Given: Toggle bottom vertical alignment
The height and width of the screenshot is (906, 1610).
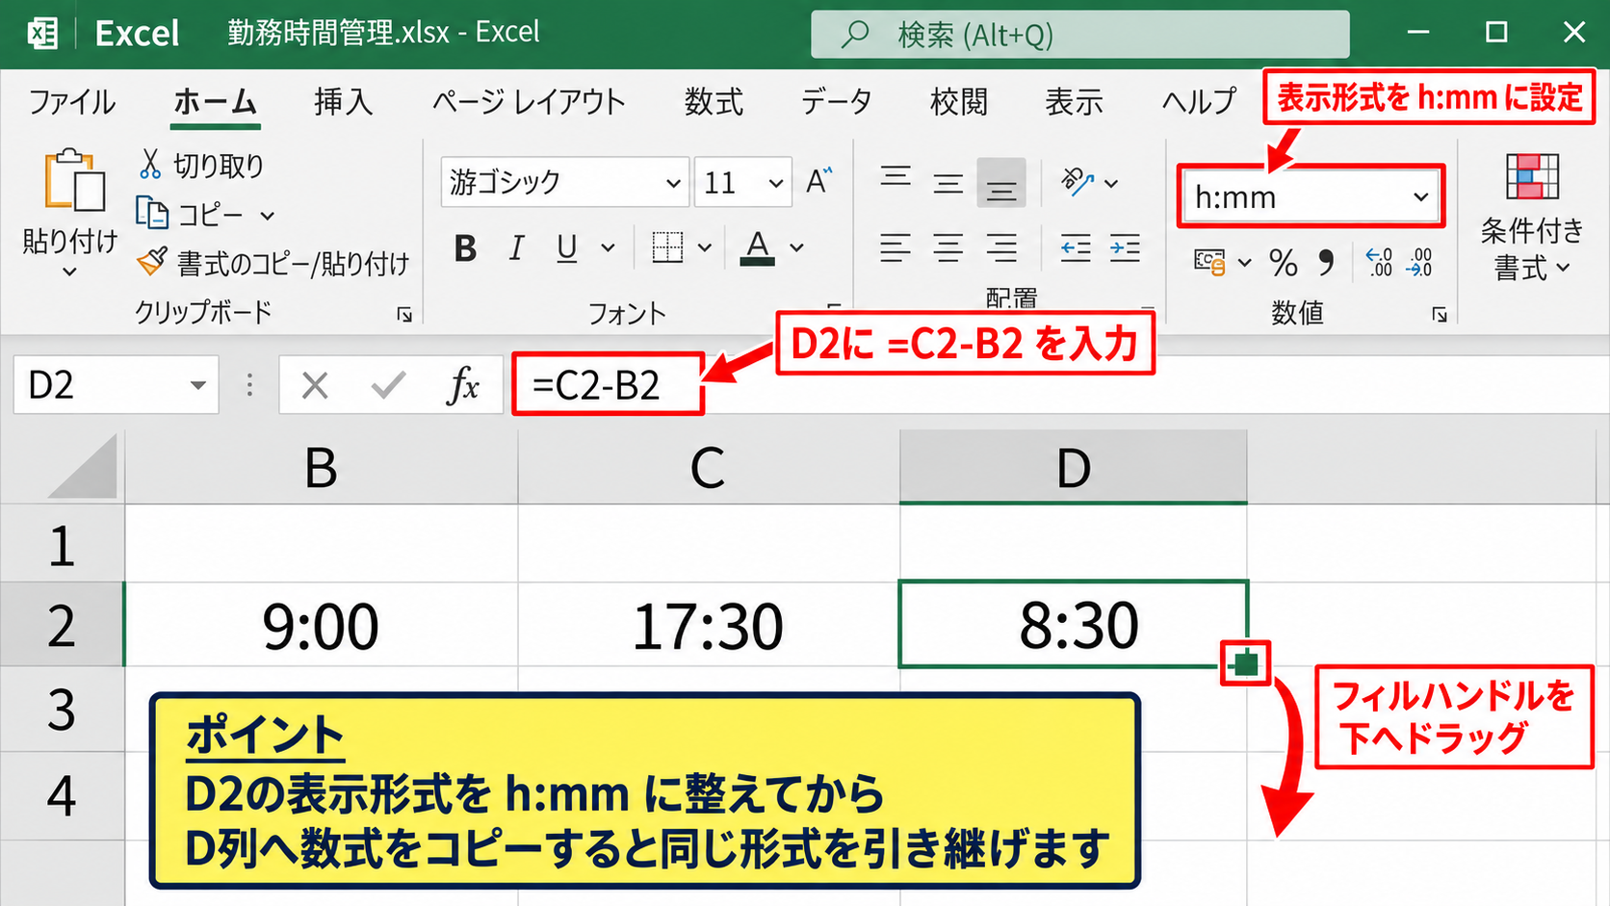Looking at the screenshot, I should pyautogui.click(x=1001, y=183).
